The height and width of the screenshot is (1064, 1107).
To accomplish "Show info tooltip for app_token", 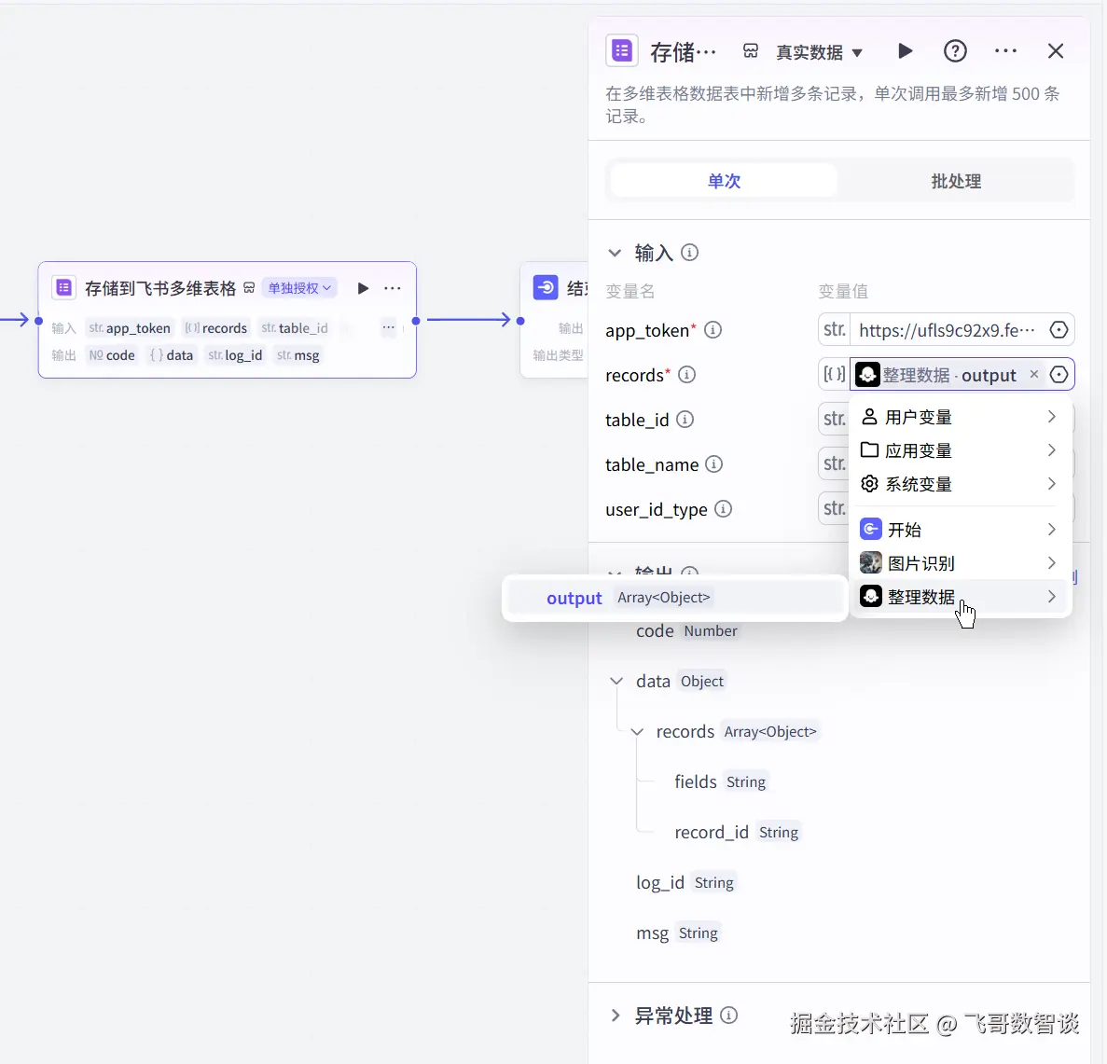I will pos(713,330).
